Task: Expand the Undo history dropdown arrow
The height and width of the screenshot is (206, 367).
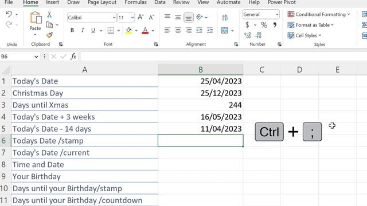Action: click(17, 14)
